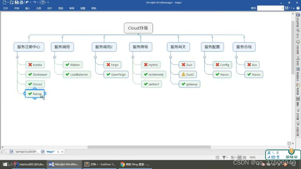Select the 服务注册中心 topic

click(29, 47)
